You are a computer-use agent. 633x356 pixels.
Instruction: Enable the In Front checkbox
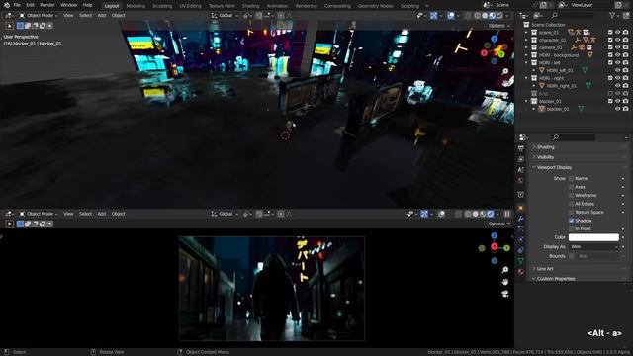tap(572, 228)
